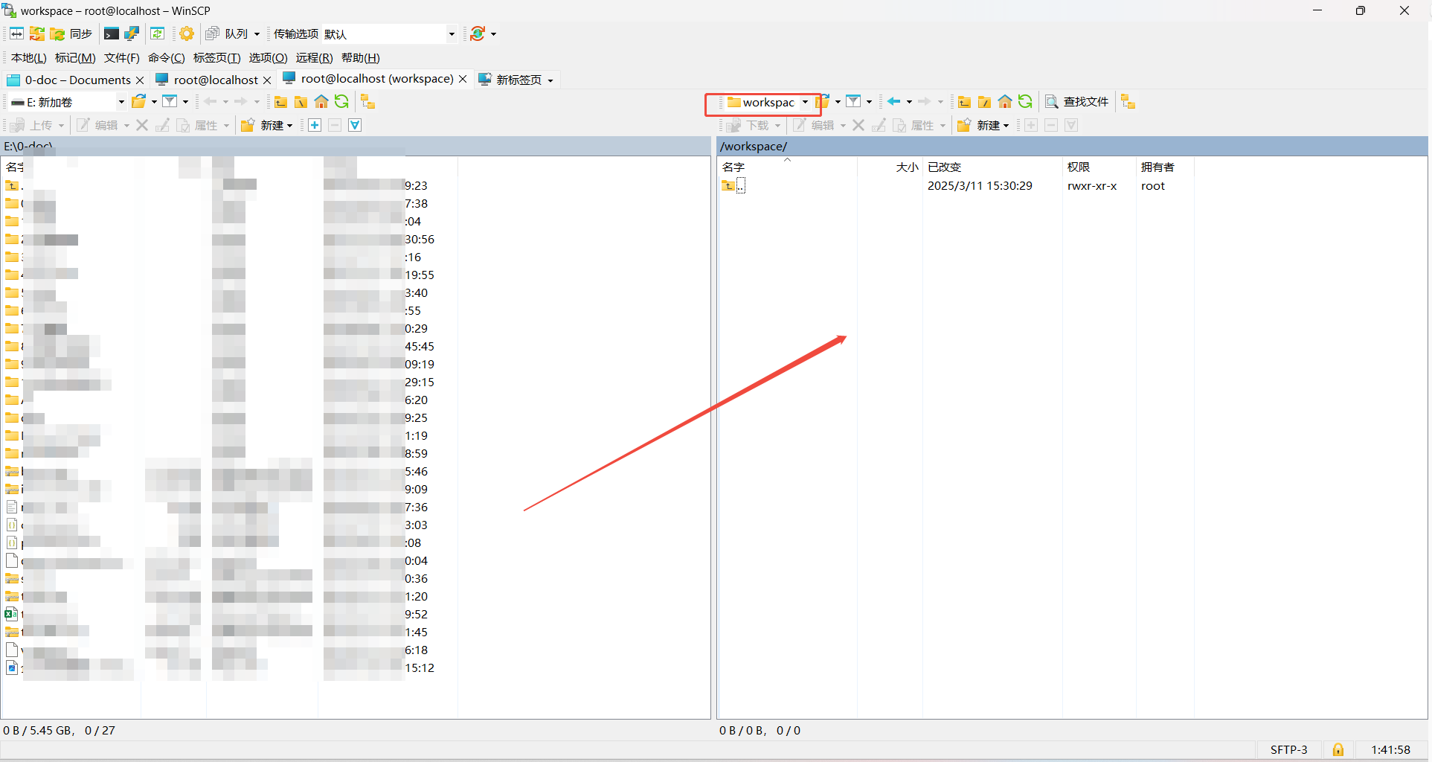Click the local select files plus icon
The height and width of the screenshot is (762, 1432).
point(315,125)
